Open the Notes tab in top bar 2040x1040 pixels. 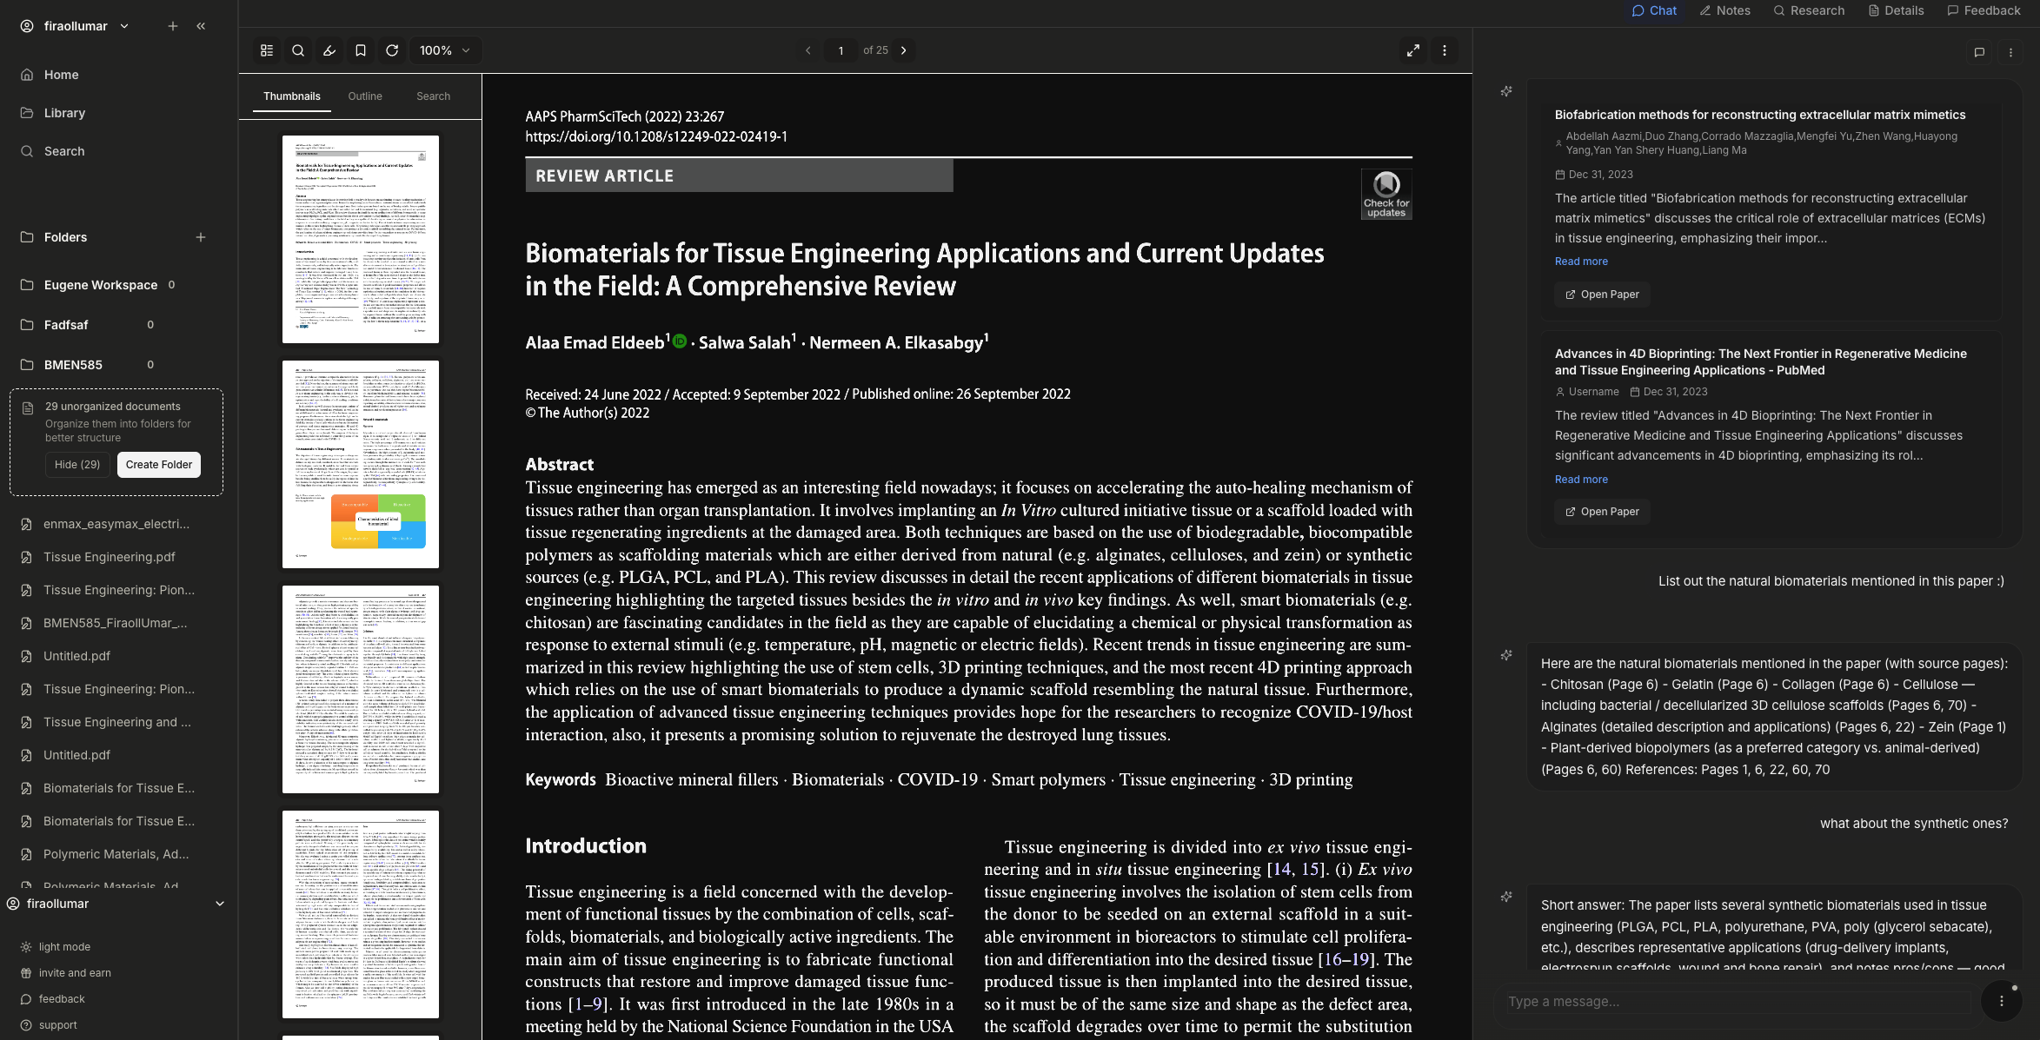1725,10
